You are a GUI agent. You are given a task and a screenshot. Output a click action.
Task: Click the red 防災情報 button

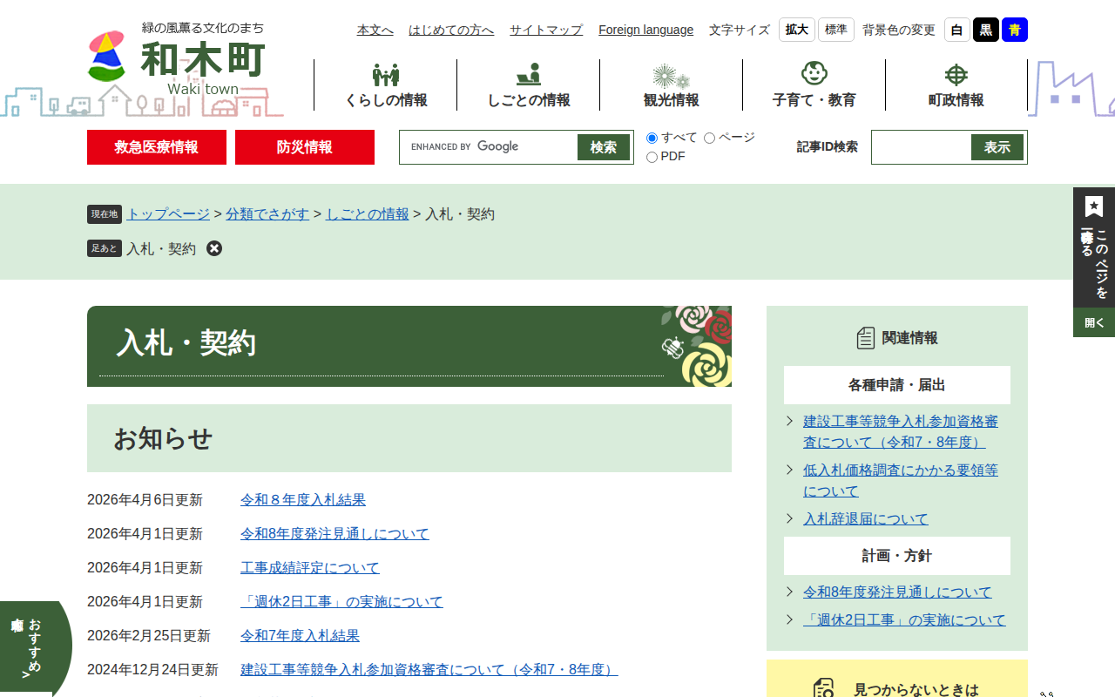coord(305,147)
